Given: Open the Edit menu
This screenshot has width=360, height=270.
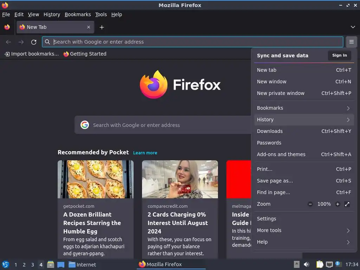Looking at the screenshot, I should coord(19,14).
